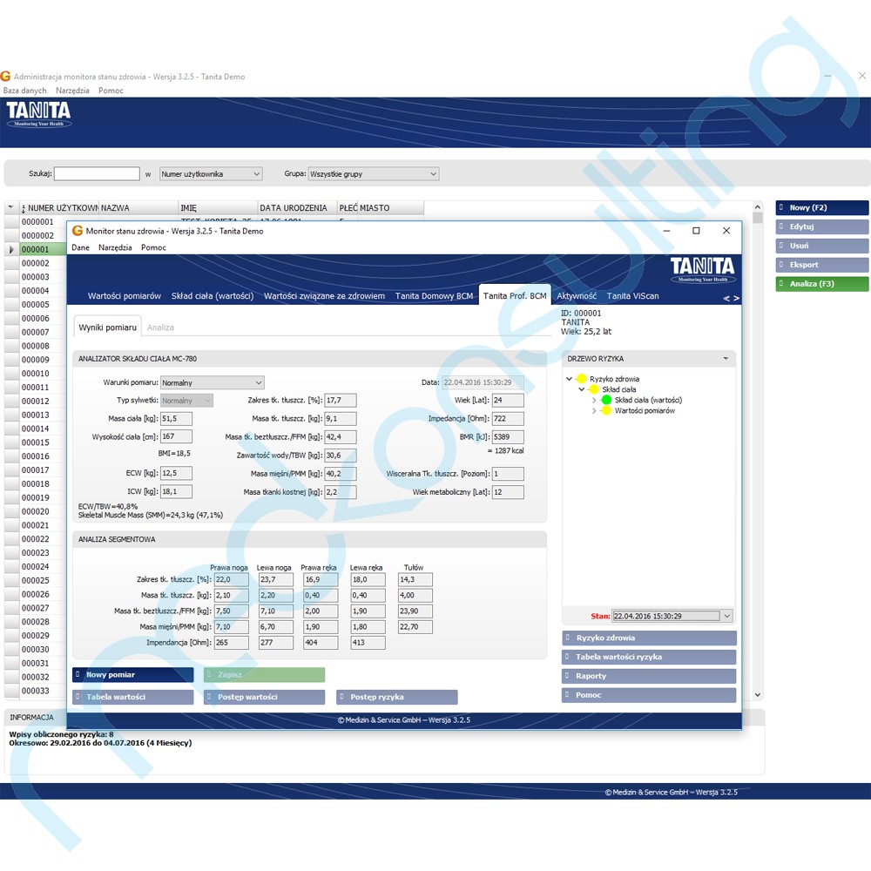Screen dimensions: 871x871
Task: Expand the Skład ciała (wartości) tree node
Action: point(594,400)
